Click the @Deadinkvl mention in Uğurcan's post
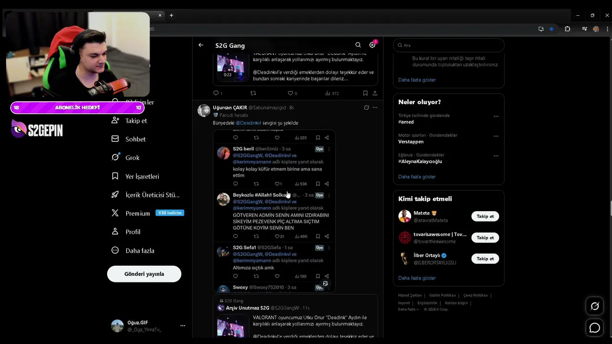 click(248, 123)
